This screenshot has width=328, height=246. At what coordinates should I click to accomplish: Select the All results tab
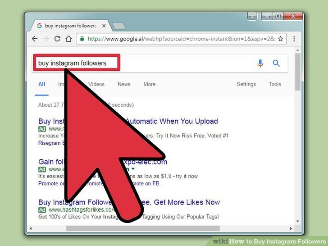click(x=41, y=84)
